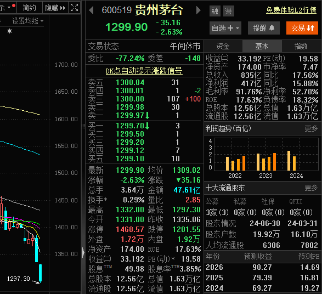This screenshot has width=322, height=294.
Task: Open 免费体验L2行情 link
Action: coord(291,10)
